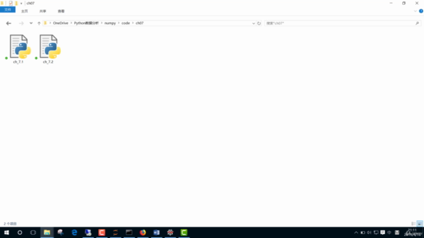
Task: Select the ch_7.2 Python file
Action: 48,49
